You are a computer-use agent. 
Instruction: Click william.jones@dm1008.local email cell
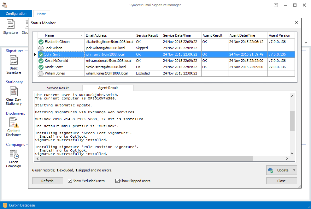click(x=110, y=74)
